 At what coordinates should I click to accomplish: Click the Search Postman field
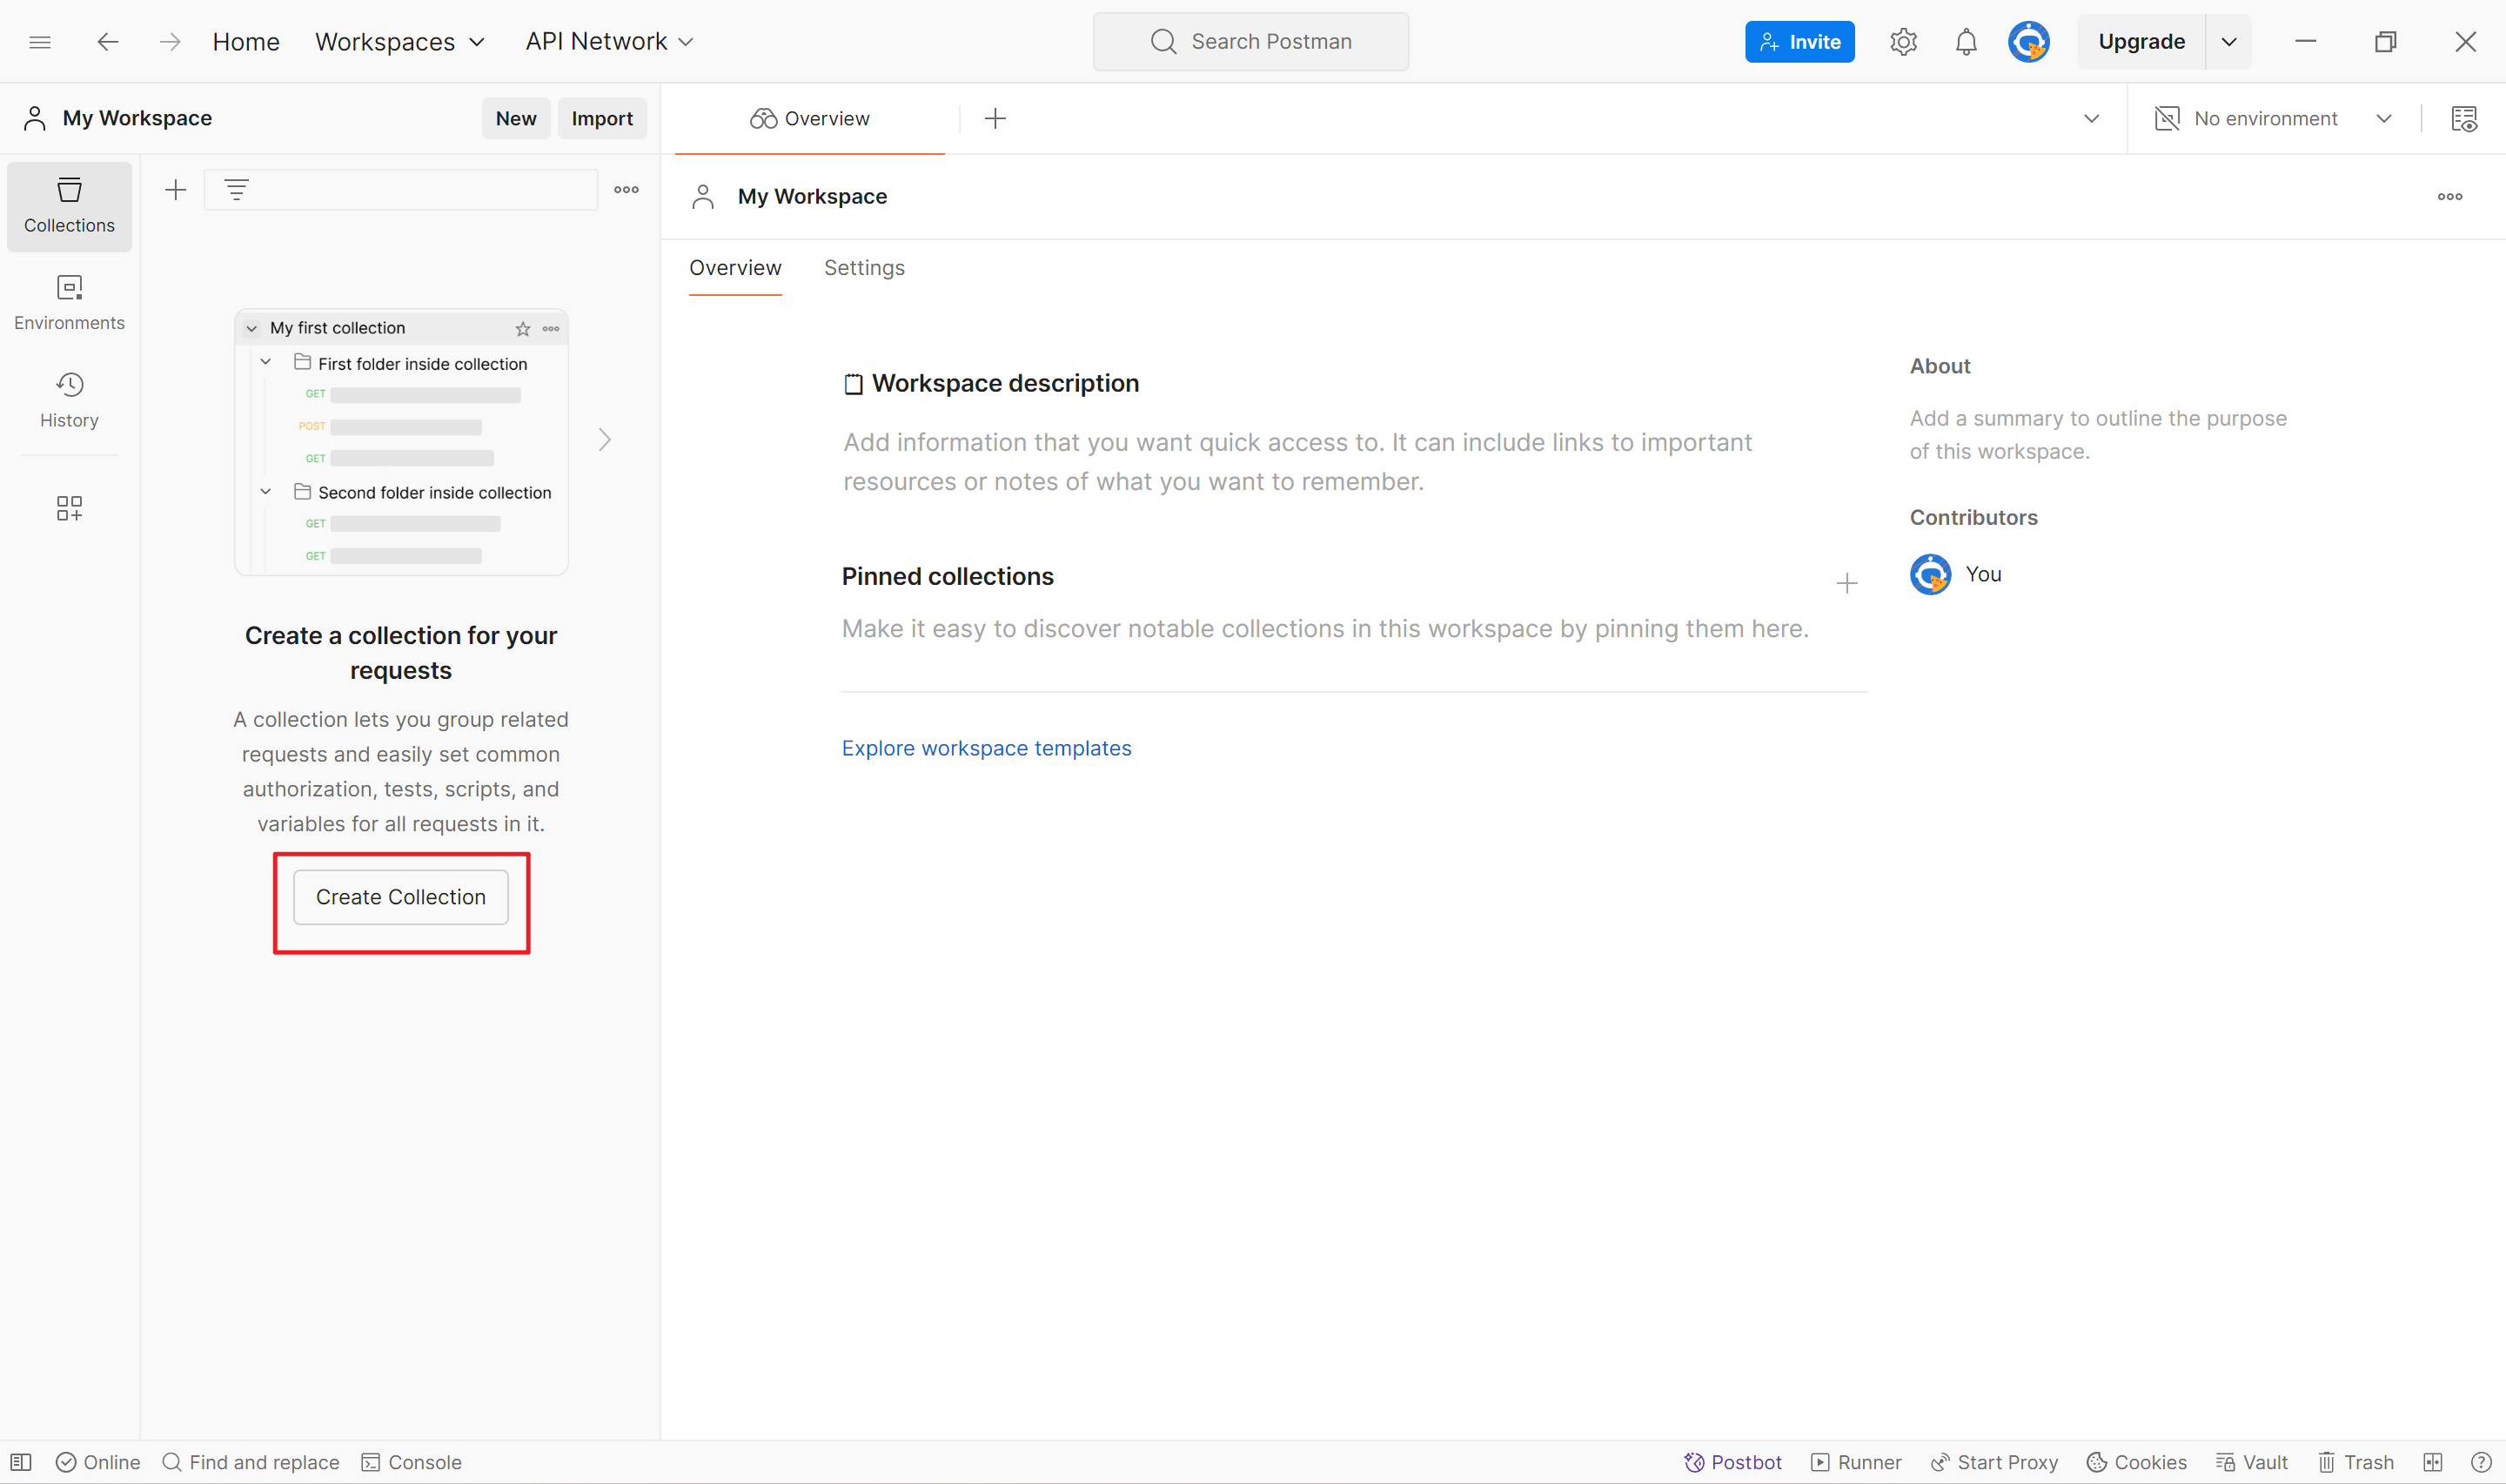(1250, 42)
